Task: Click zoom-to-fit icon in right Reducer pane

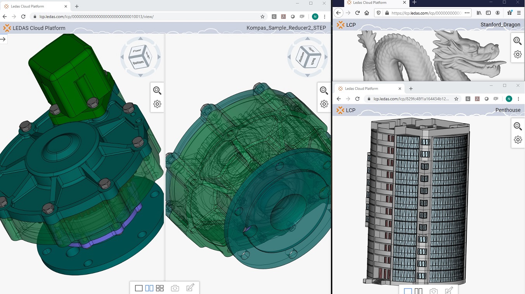Action: [x=324, y=91]
